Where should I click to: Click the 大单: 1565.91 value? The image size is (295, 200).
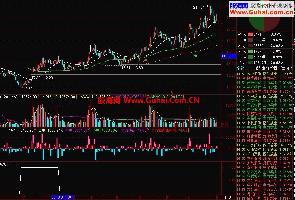click(x=51, y=130)
